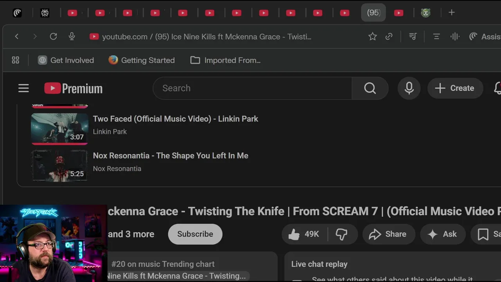Click the address bar microphone icon
Screen dimensions: 501x282
(72, 36)
